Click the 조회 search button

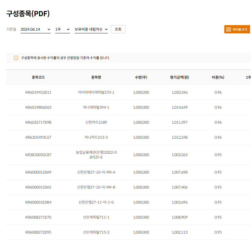pyautogui.click(x=118, y=29)
